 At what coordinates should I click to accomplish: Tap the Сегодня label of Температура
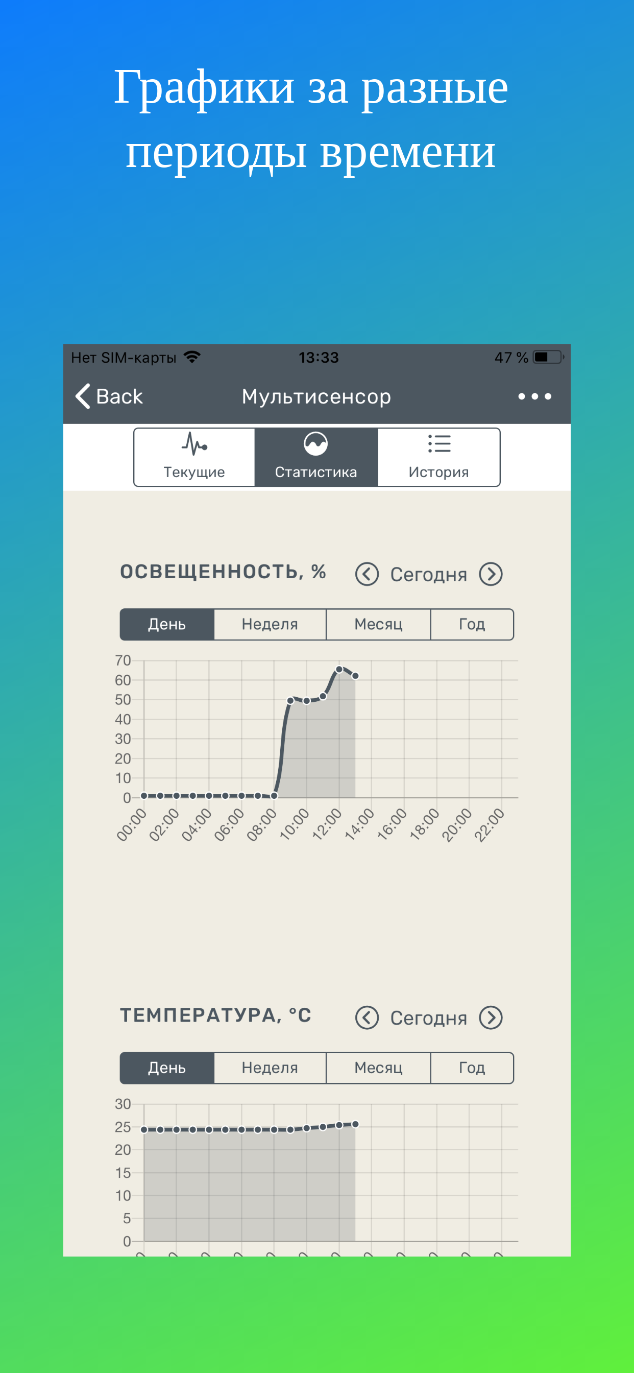point(428,1018)
